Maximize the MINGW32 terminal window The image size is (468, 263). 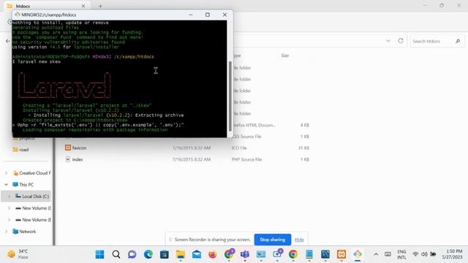(x=208, y=15)
